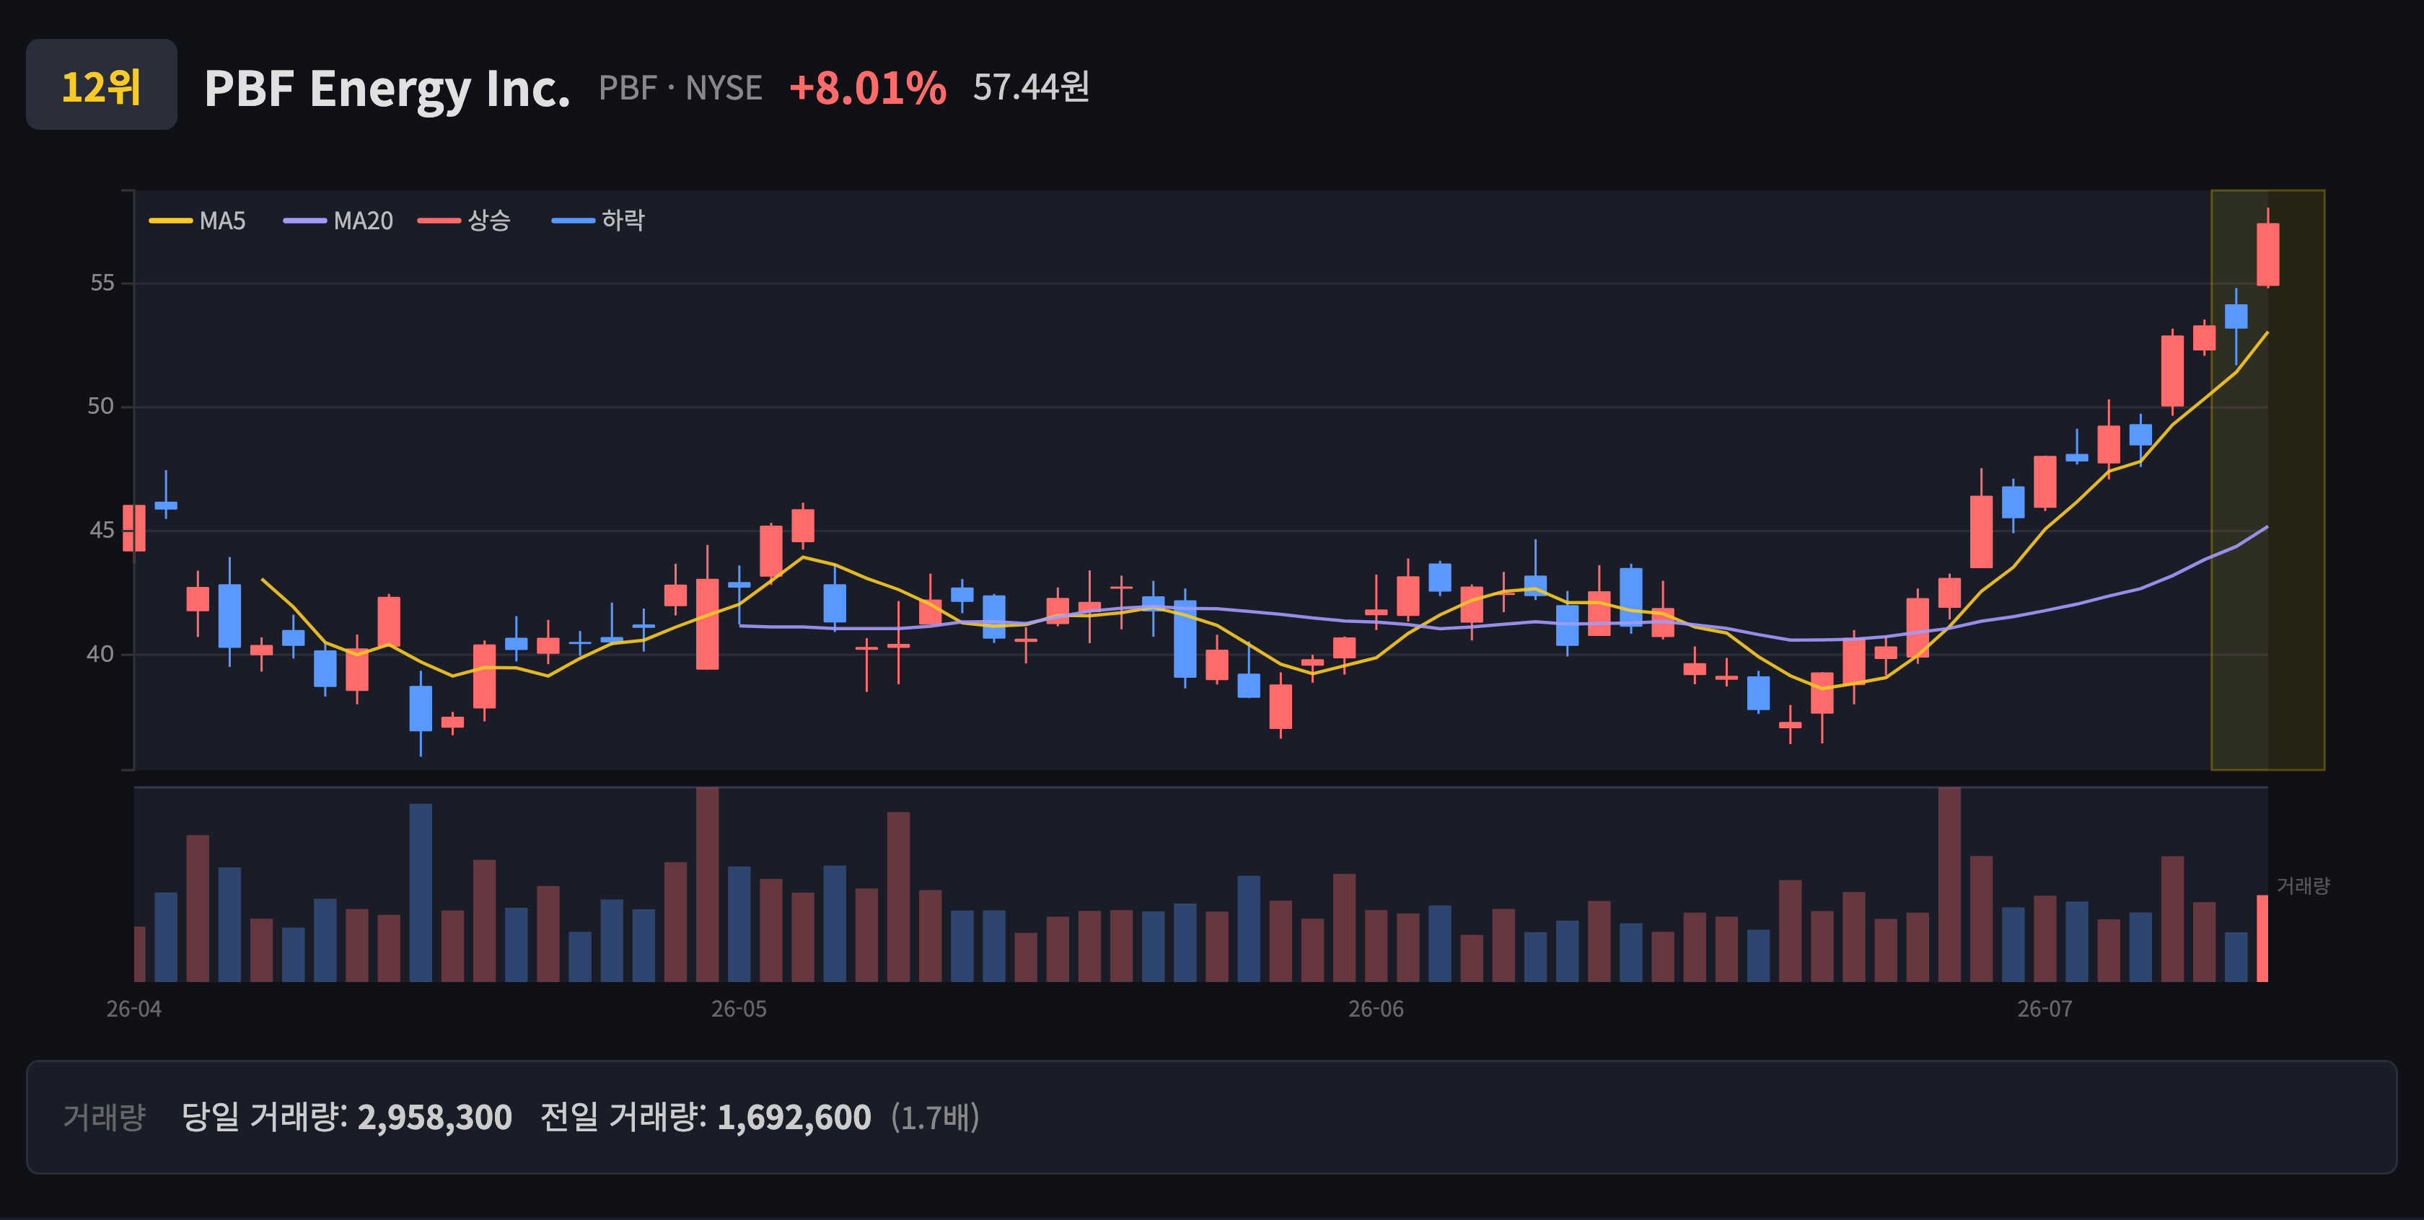2424x1220 pixels.
Task: Click the 26-06 date axis label
Action: (1376, 1009)
